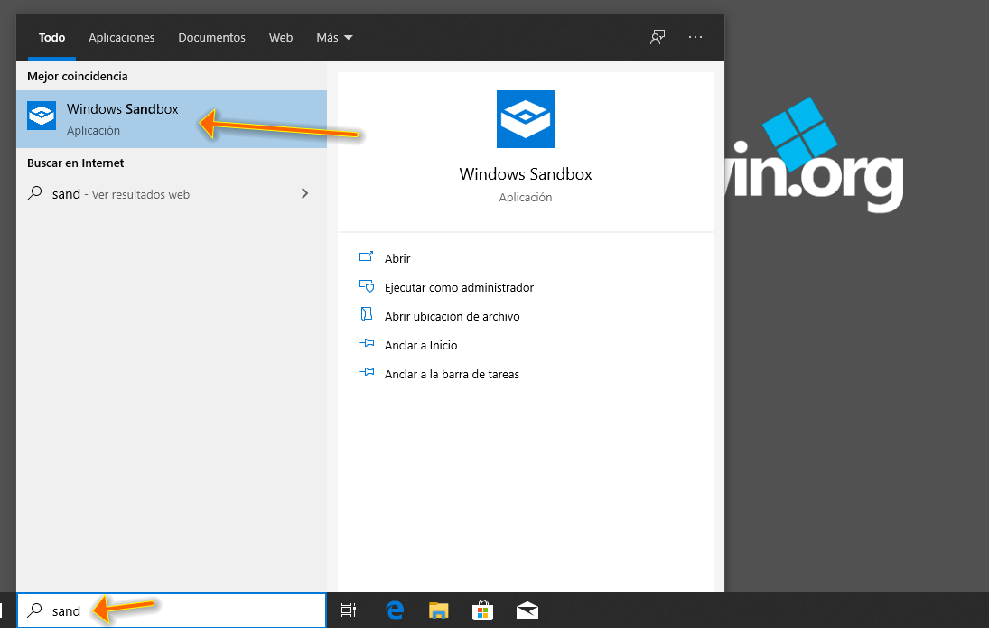Select Abrir ubicación de archivo
Image resolution: width=989 pixels, height=633 pixels.
[452, 316]
